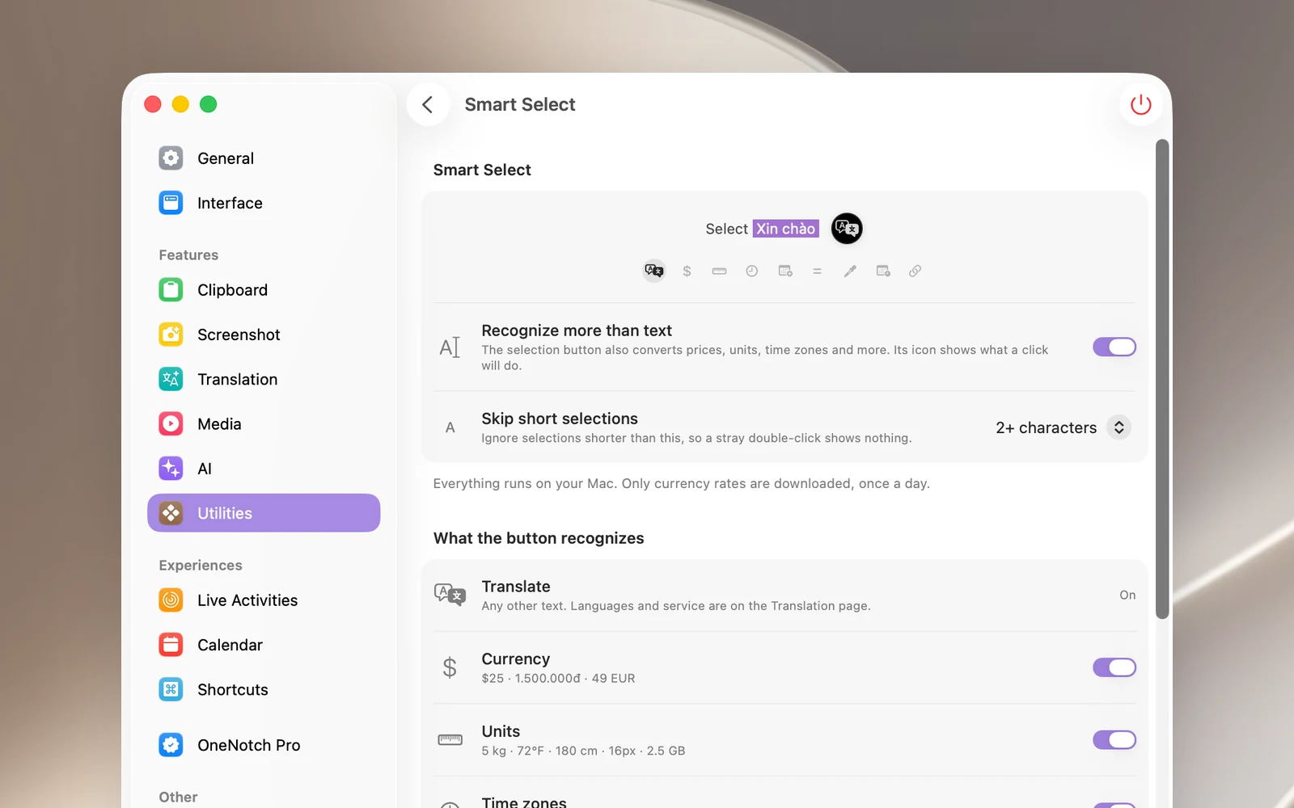Click the Translate row speech-bubble icon
The image size is (1294, 808).
[450, 595]
